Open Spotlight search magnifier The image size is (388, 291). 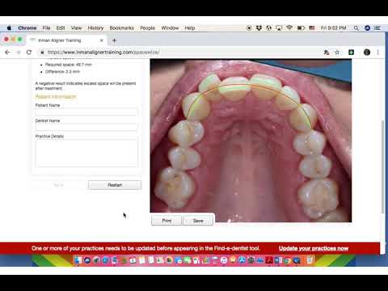(x=356, y=28)
